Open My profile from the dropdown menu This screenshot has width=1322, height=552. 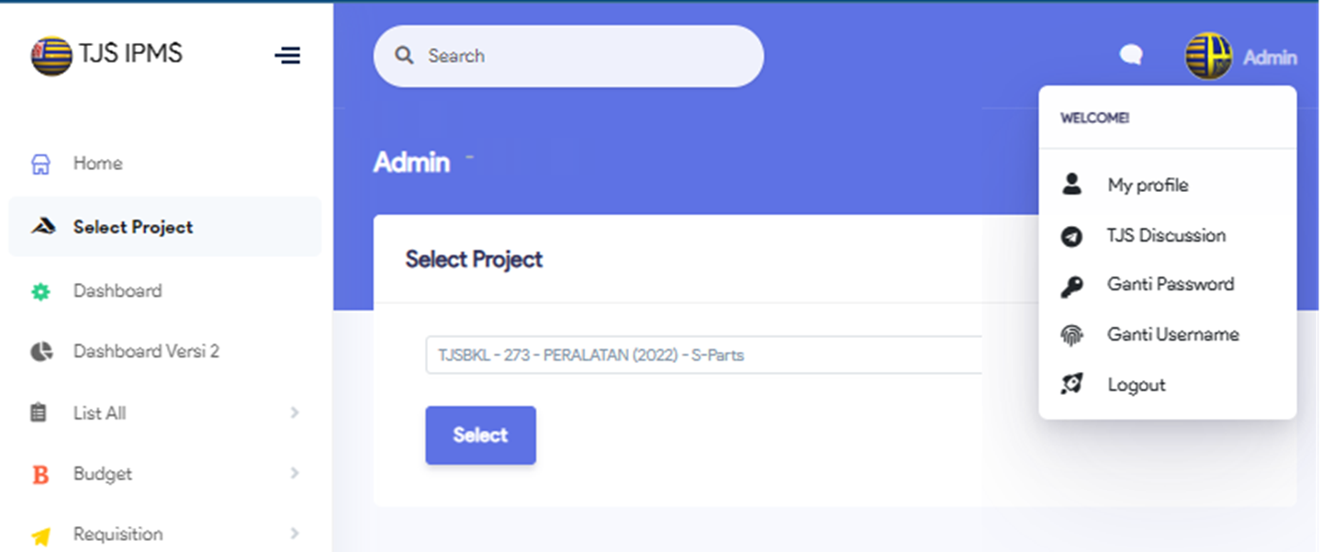coord(1148,186)
